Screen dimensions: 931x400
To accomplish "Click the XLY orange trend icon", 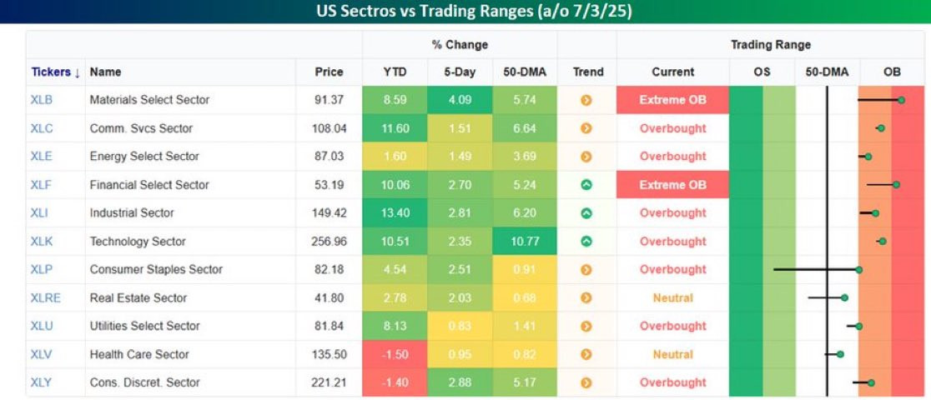I will click(x=586, y=383).
